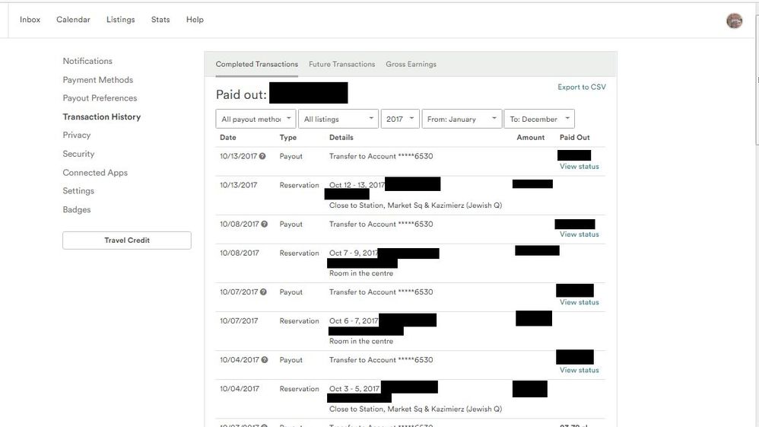759x427 pixels.
Task: Change the From: January month filter
Action: click(462, 119)
